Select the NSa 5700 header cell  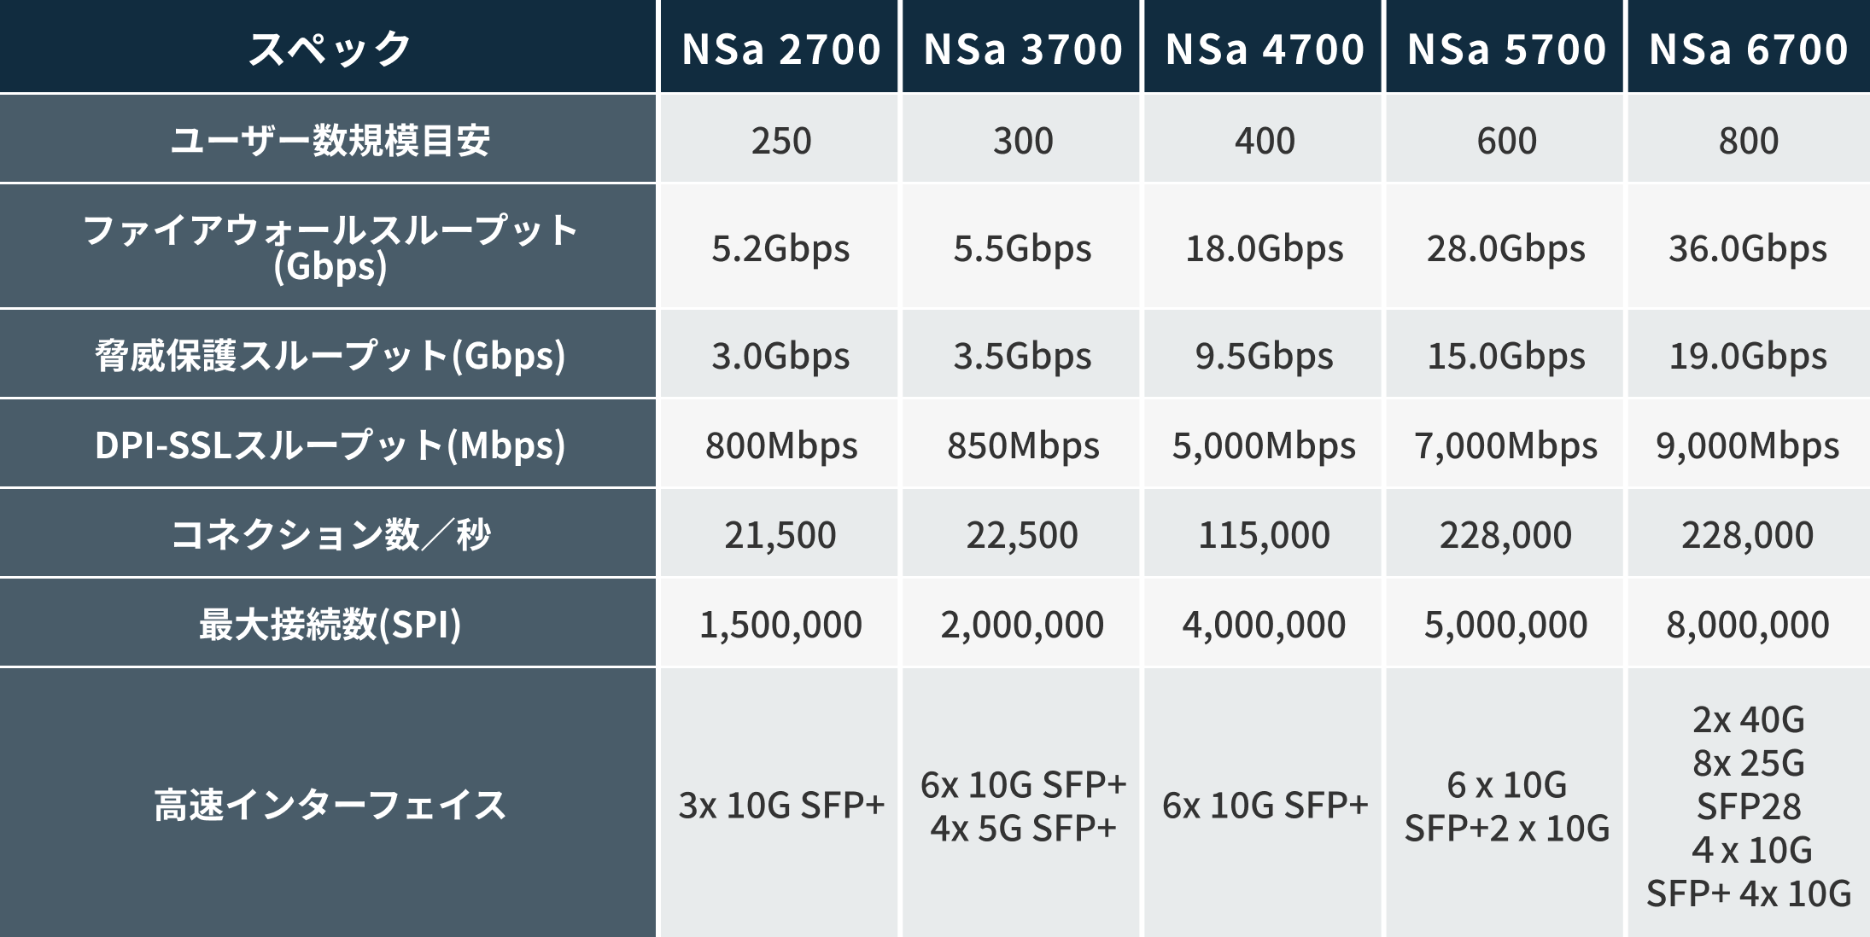click(1505, 46)
